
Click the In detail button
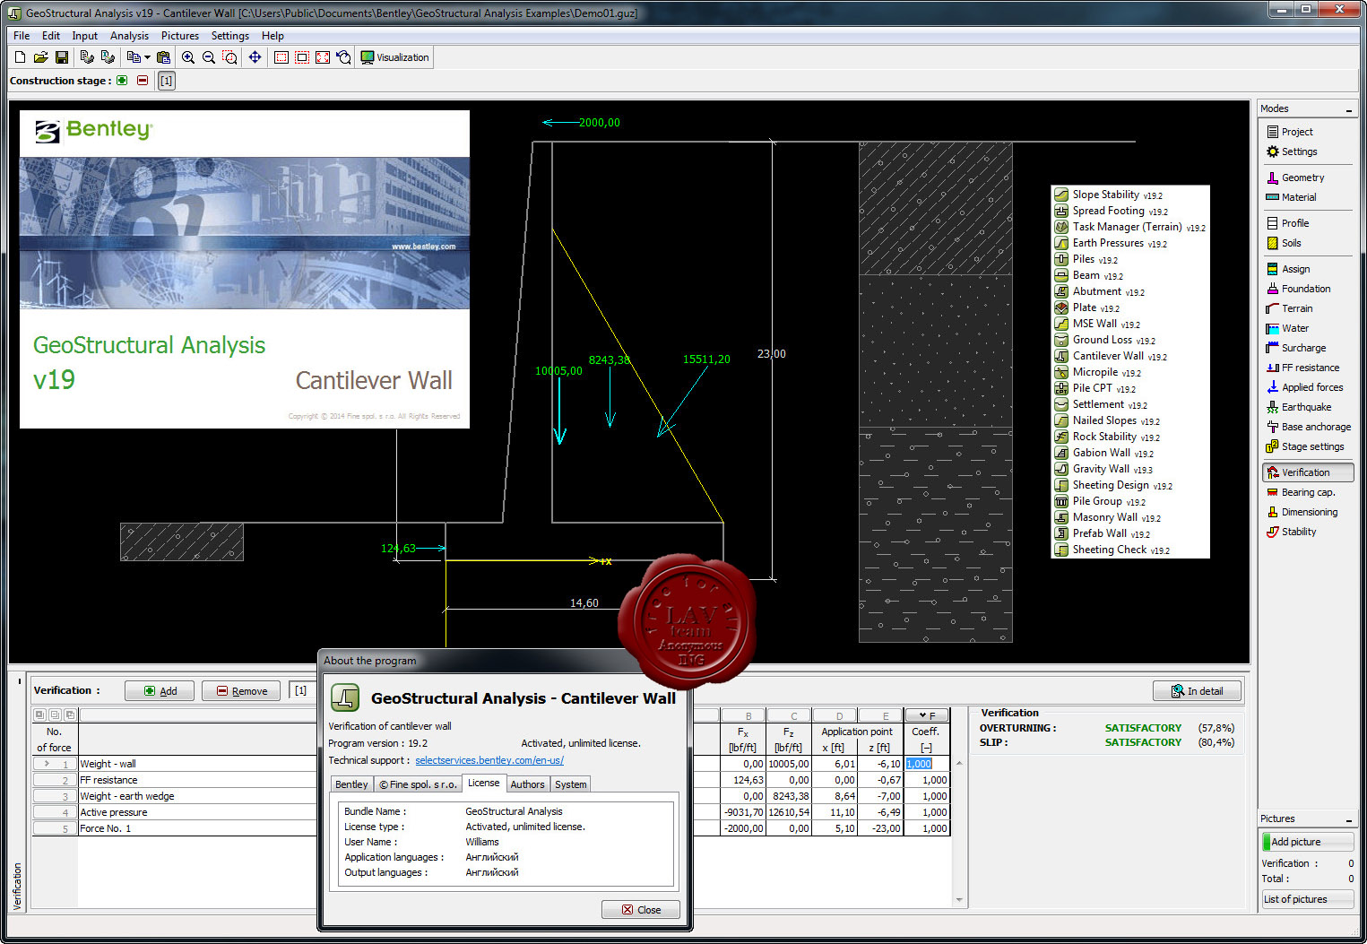[x=1197, y=691]
